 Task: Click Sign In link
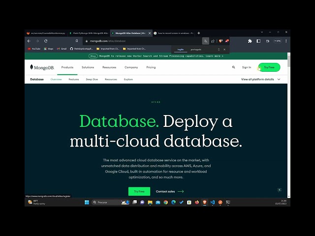pos(247,67)
